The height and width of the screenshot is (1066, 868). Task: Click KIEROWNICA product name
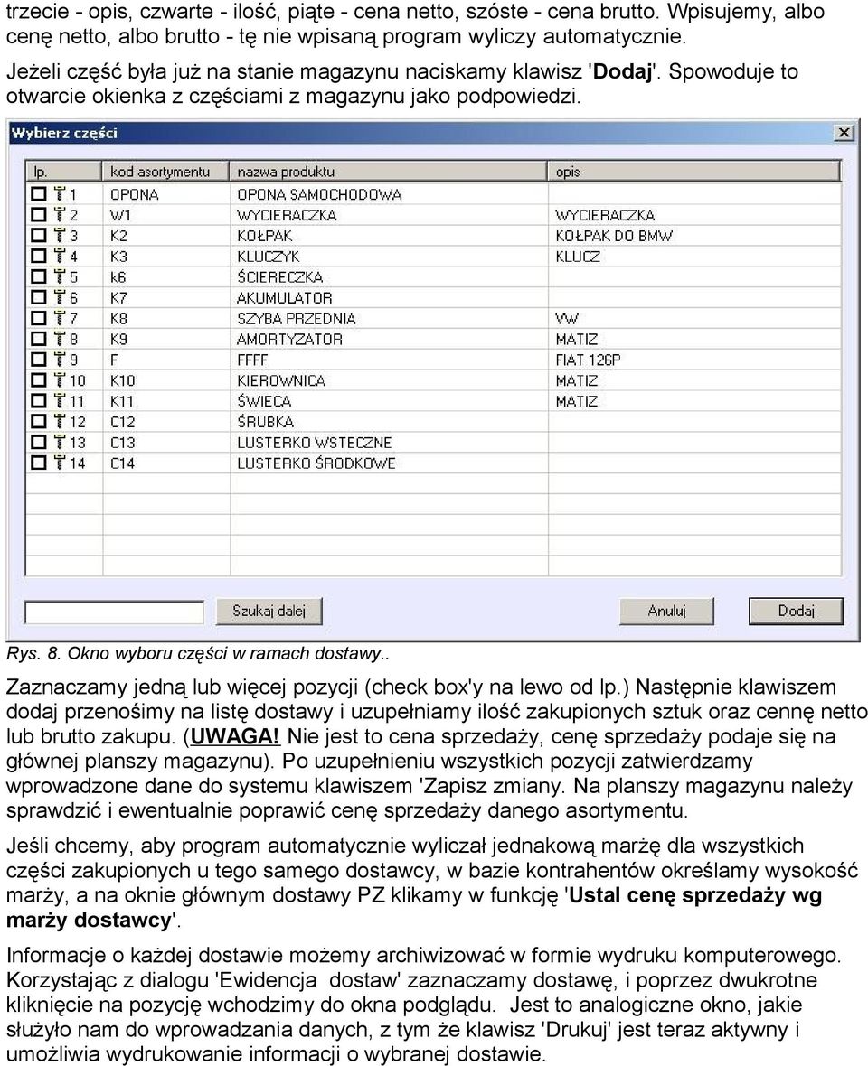pos(281,380)
